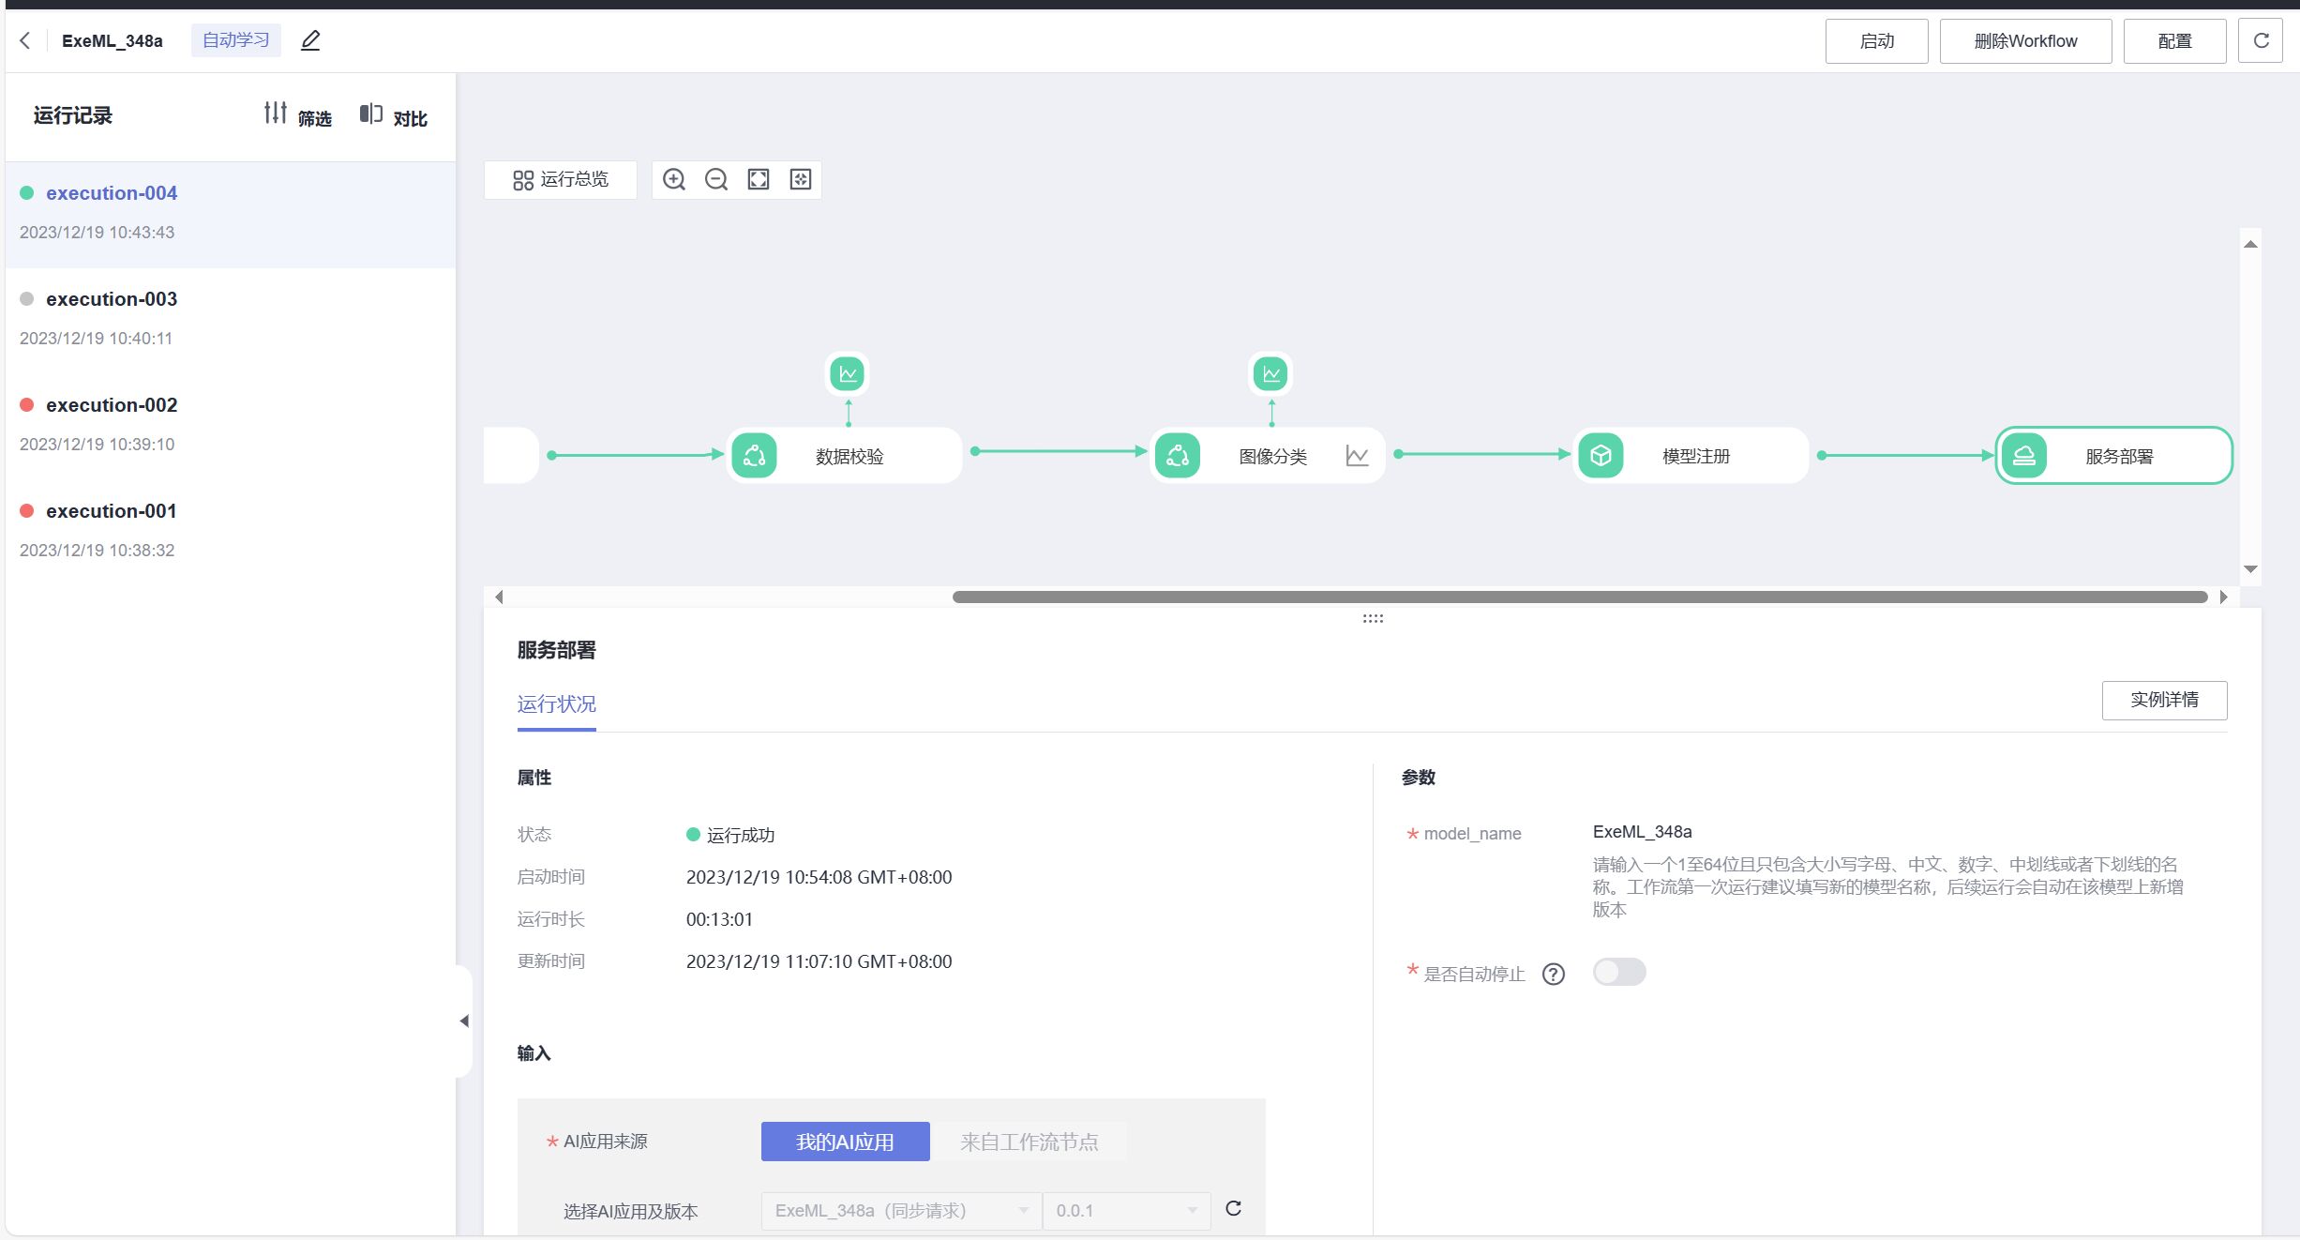
Task: Click the 删除Workflow button
Action: (2025, 41)
